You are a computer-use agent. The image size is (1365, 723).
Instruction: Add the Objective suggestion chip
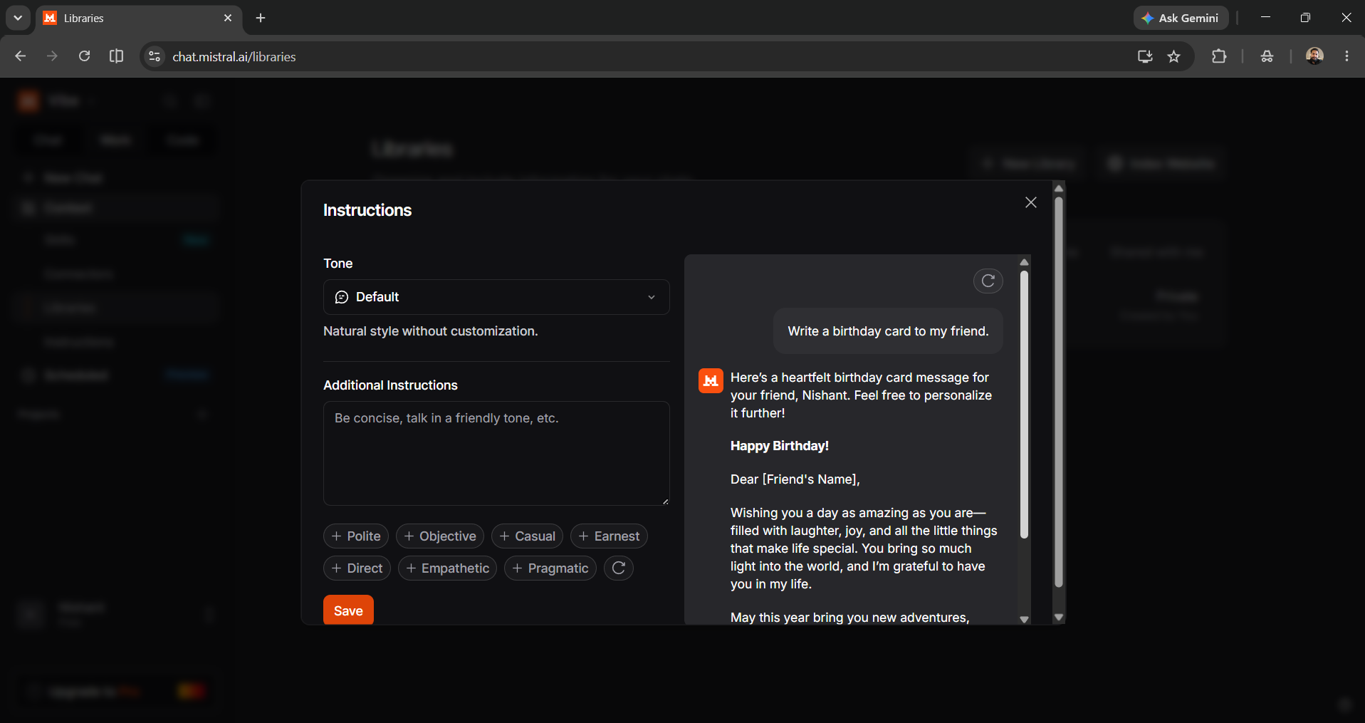pos(440,536)
